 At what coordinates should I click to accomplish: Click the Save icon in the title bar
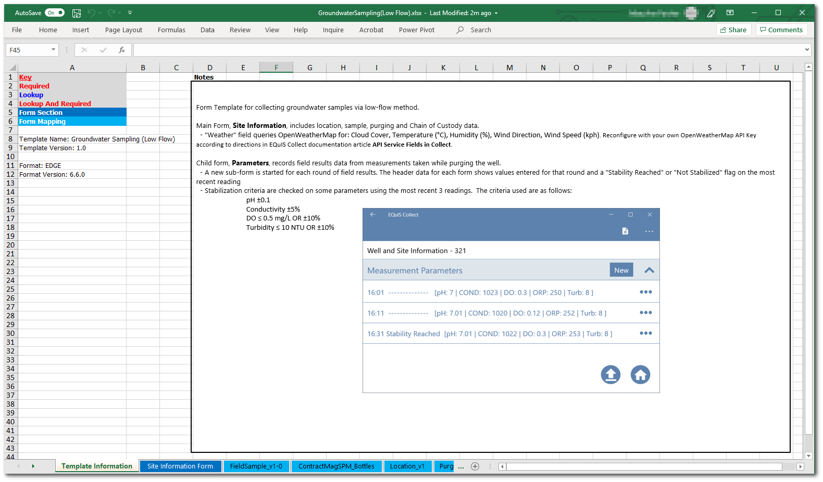pos(77,13)
